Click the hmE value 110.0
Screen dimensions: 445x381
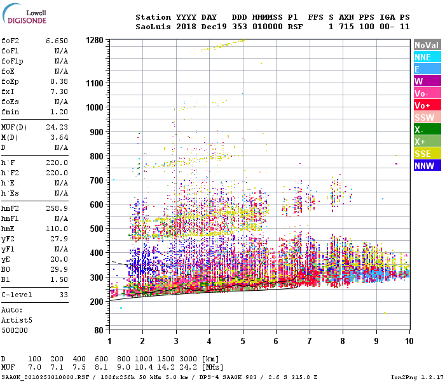pyautogui.click(x=57, y=229)
